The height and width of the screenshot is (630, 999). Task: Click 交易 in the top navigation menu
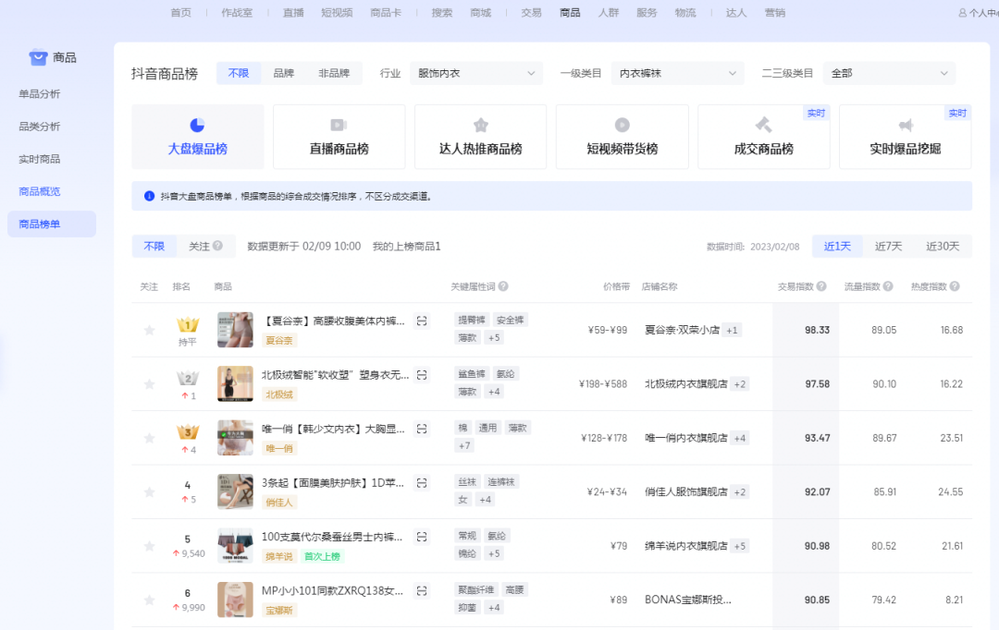point(530,12)
